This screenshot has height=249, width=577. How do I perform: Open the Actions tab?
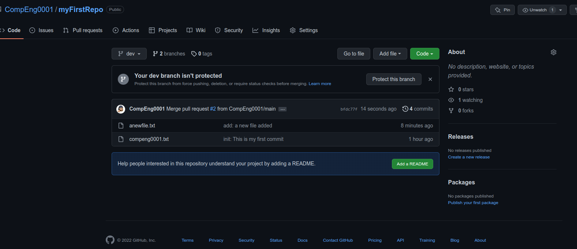pos(126,30)
